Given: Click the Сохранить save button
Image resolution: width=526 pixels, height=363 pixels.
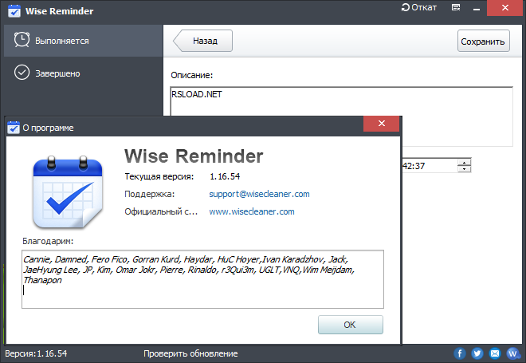Looking at the screenshot, I should [484, 41].
